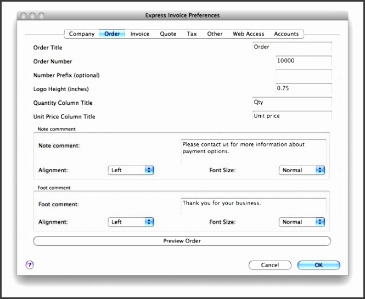
Task: Click into the Note comment text box
Action: tap(254, 151)
